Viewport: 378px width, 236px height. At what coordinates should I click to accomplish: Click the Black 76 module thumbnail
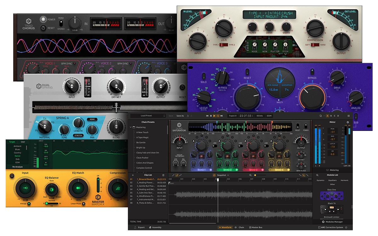point(332,209)
